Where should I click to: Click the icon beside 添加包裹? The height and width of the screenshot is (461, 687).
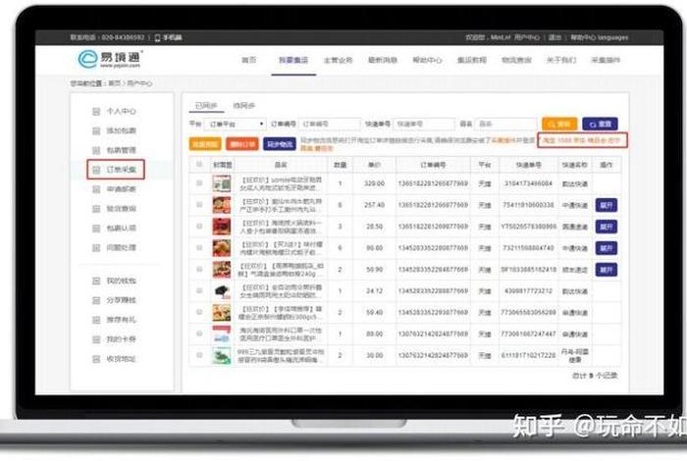coord(96,130)
